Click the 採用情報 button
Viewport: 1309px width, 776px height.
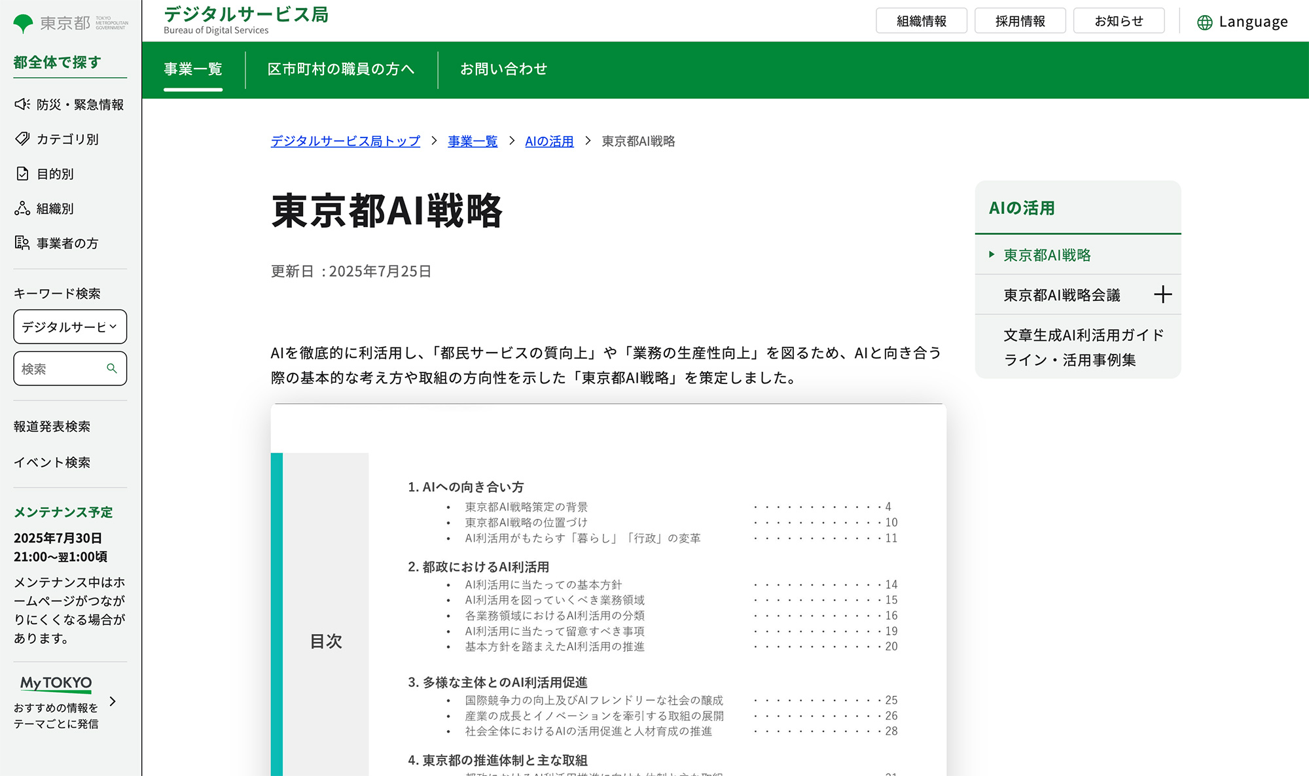(1020, 21)
